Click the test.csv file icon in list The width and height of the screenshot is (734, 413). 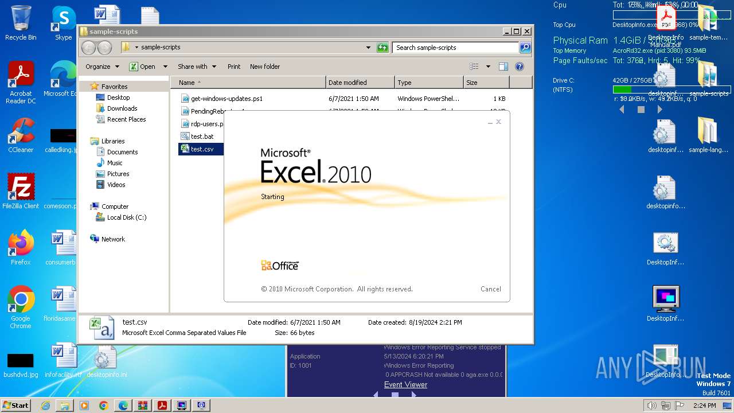[x=185, y=149]
